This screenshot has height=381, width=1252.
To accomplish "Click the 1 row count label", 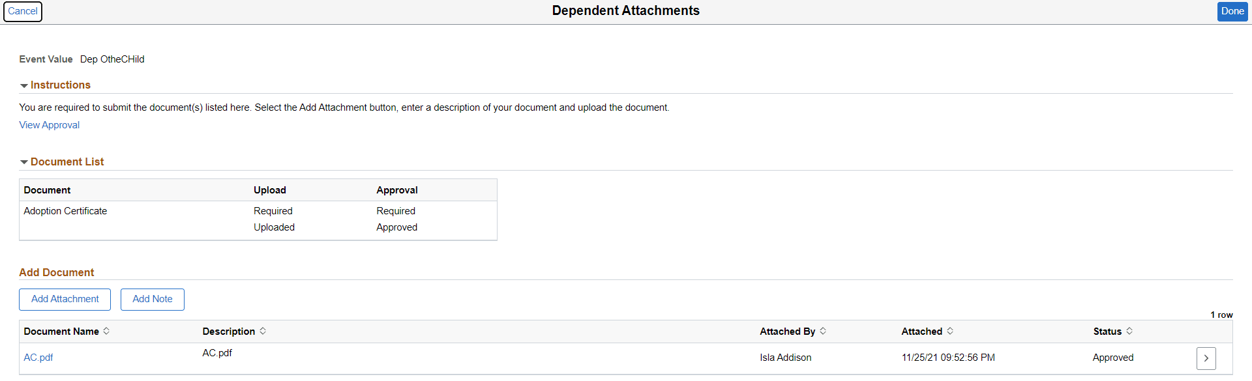I will (1221, 315).
